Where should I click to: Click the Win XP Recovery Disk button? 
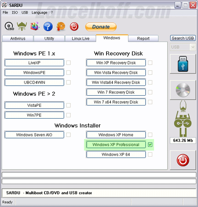tap(116, 63)
